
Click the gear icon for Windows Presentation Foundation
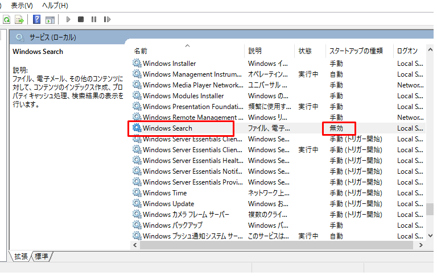137,106
